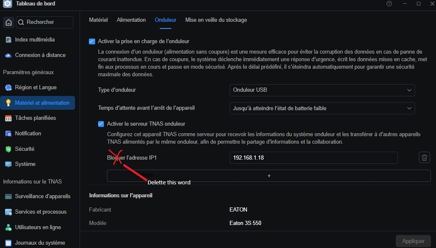Open Mise en veille du stockage tab

coord(216,20)
